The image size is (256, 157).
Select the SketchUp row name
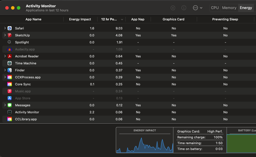[x=22, y=35]
